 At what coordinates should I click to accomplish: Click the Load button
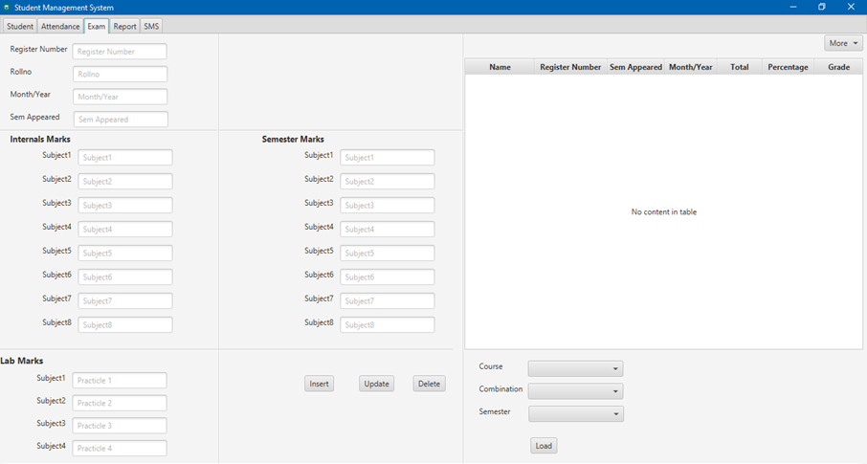coord(544,446)
